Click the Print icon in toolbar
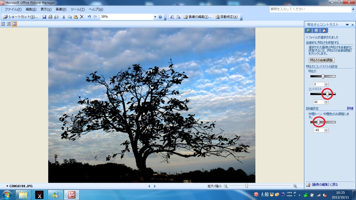 [x=50, y=17]
